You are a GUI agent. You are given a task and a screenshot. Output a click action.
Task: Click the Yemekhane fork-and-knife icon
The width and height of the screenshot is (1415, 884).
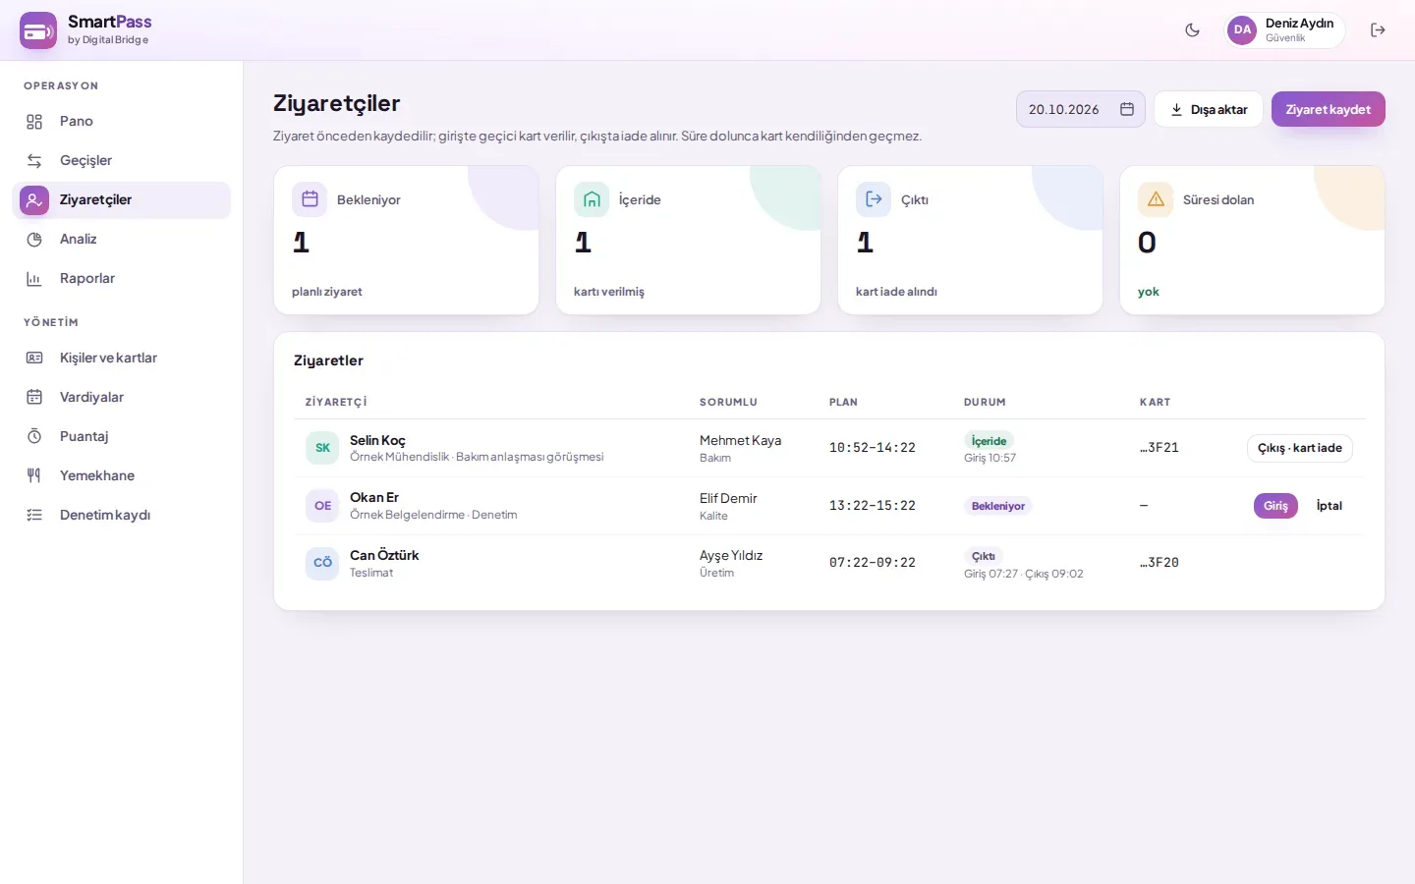pos(34,476)
